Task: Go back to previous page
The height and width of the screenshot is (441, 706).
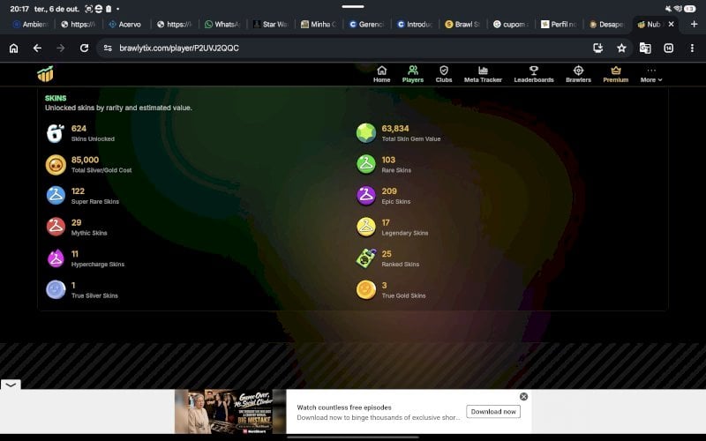Action: (37, 49)
